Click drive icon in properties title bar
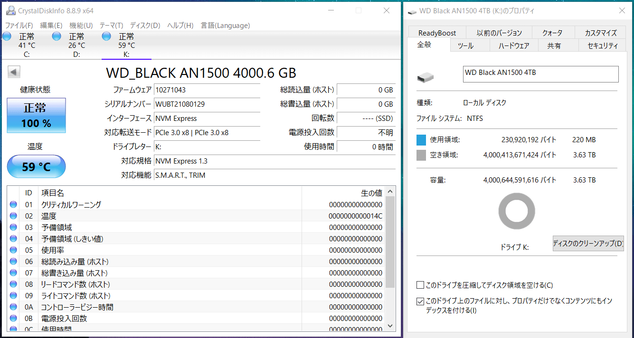Viewport: 634px width, 338px height. coord(413,11)
